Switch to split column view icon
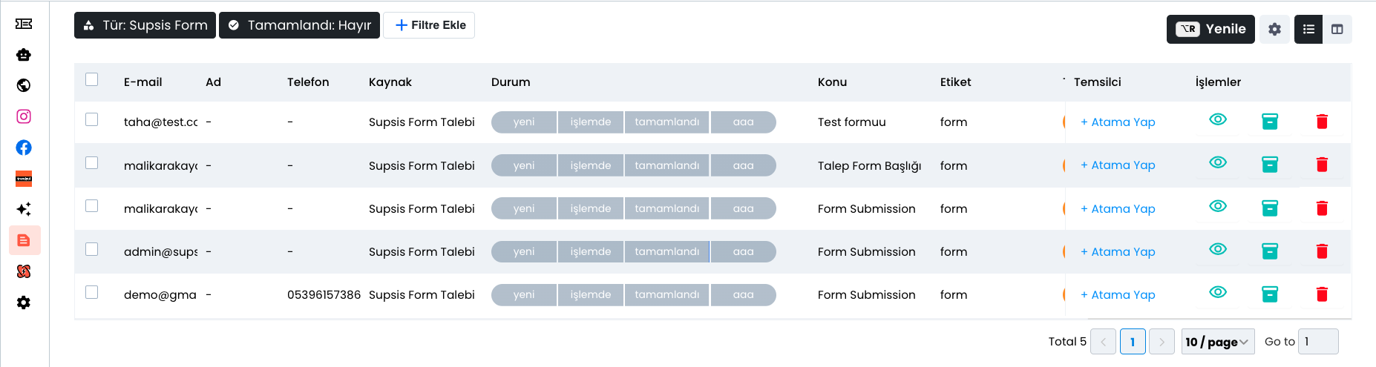Image resolution: width=1376 pixels, height=367 pixels. click(1337, 30)
